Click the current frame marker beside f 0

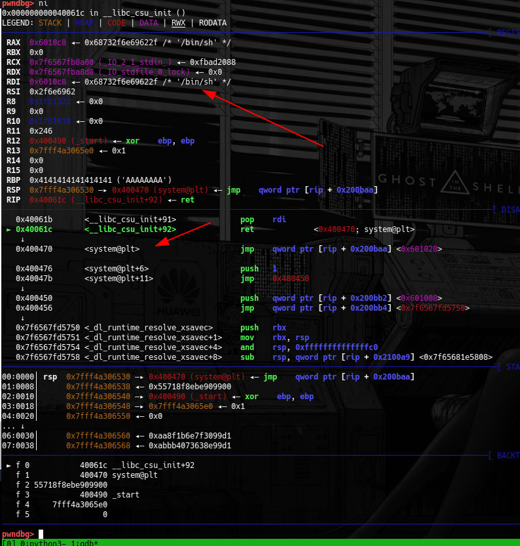pyautogui.click(x=9, y=465)
